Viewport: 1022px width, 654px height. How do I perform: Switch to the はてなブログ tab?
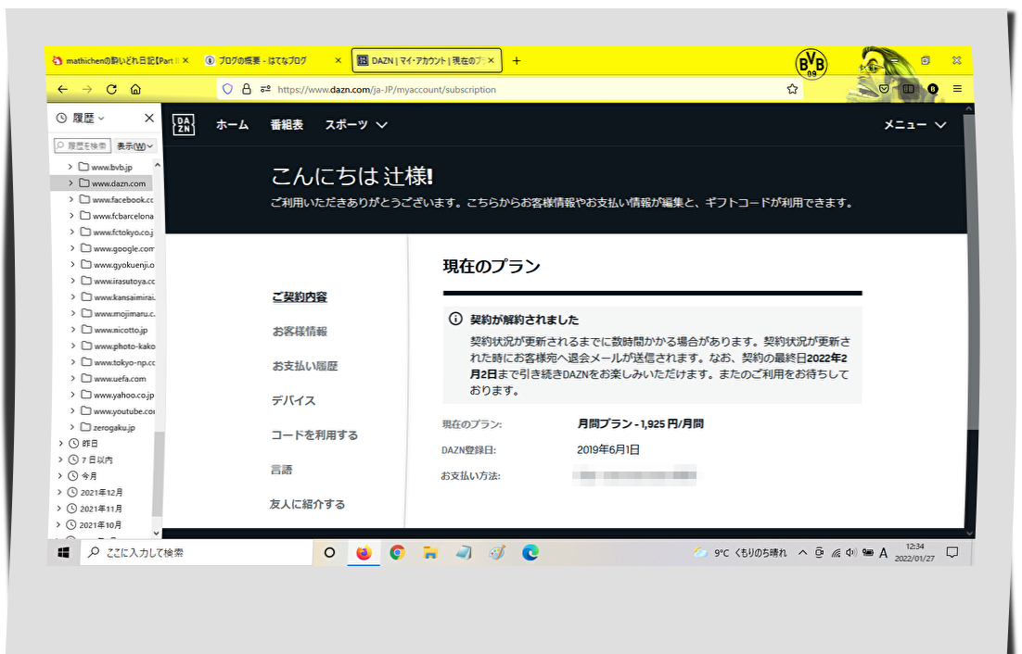click(x=273, y=60)
